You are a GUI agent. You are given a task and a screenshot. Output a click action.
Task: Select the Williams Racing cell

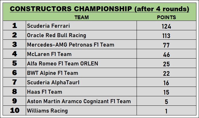pyautogui.click(x=47, y=111)
